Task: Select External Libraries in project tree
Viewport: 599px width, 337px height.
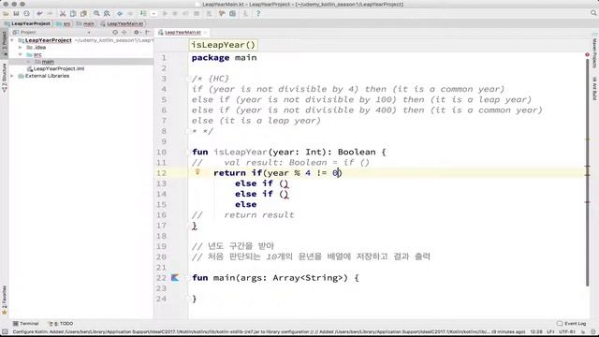Action: 44,76
